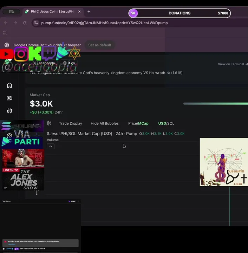Open the acehoopla X profile link

[44, 63]
